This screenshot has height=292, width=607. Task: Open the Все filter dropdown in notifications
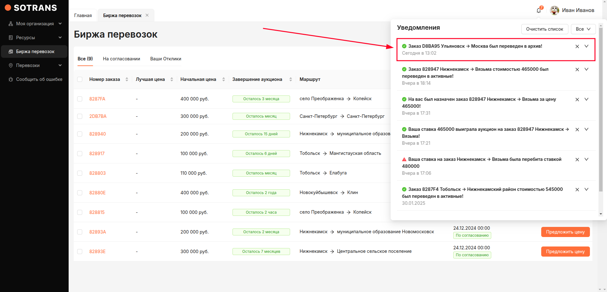click(583, 29)
